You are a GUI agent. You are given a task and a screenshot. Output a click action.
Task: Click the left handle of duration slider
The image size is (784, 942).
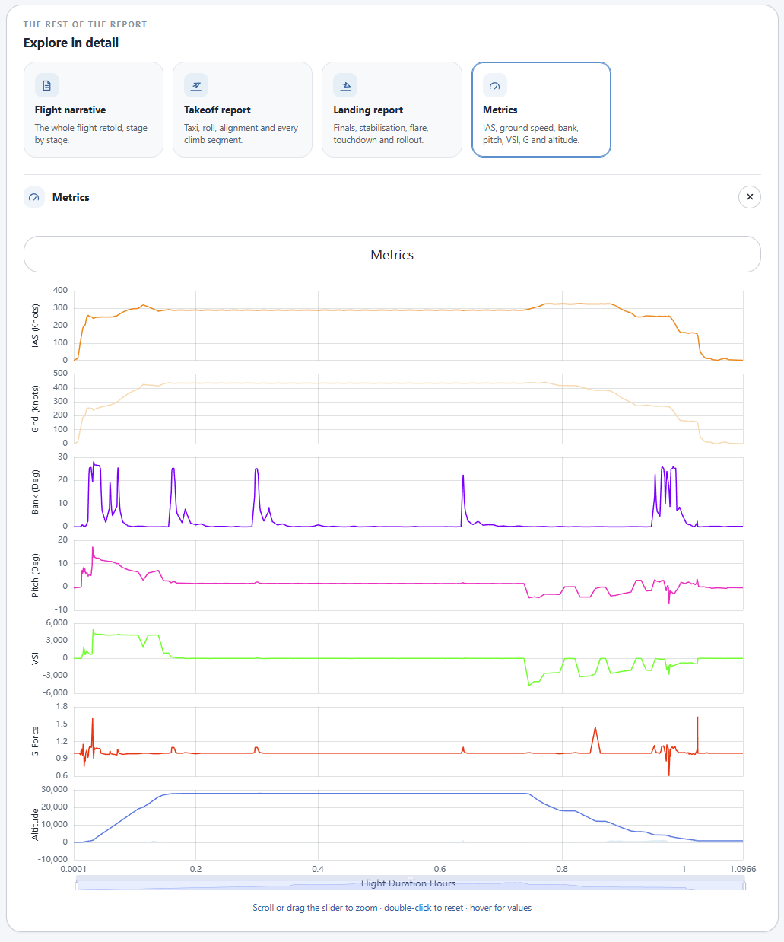76,884
